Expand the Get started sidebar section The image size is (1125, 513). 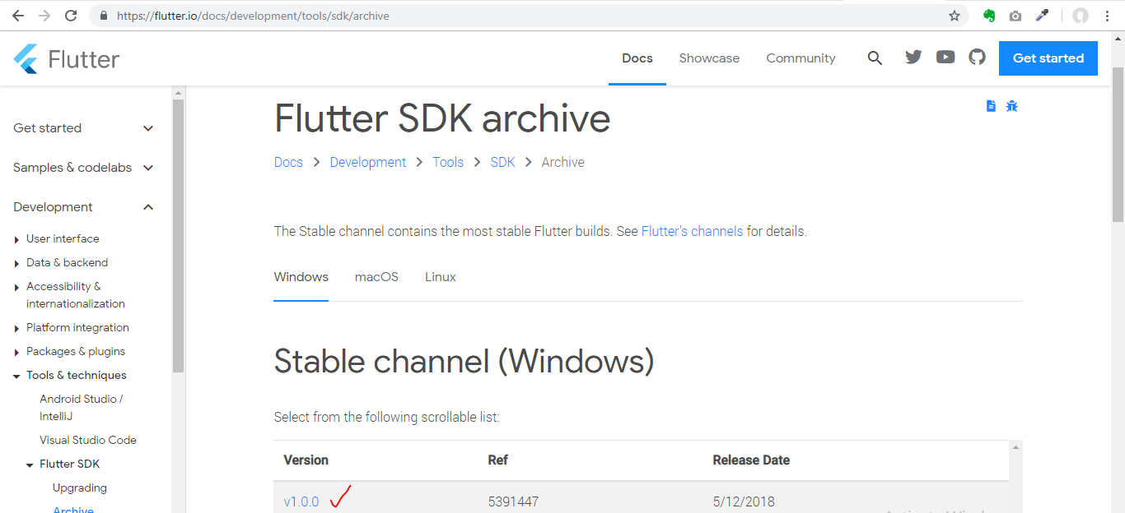[x=83, y=128]
